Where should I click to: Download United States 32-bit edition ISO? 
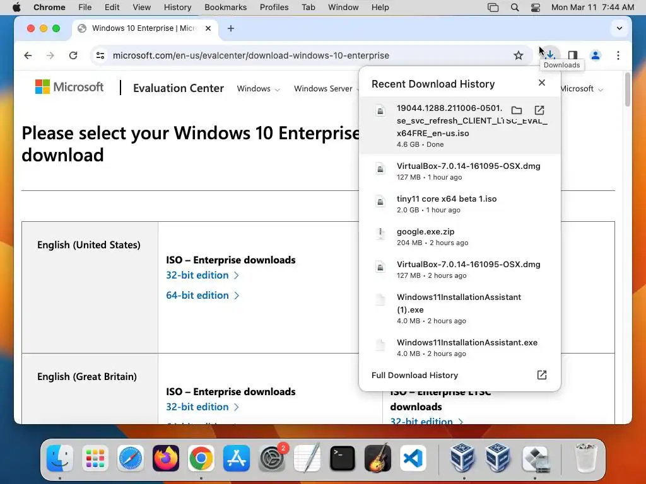tap(203, 275)
